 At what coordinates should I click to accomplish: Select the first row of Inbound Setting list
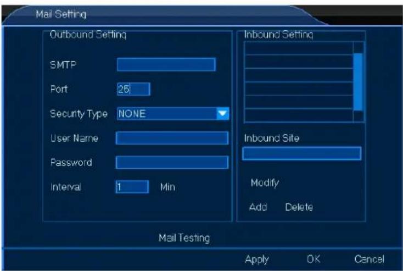(299, 48)
